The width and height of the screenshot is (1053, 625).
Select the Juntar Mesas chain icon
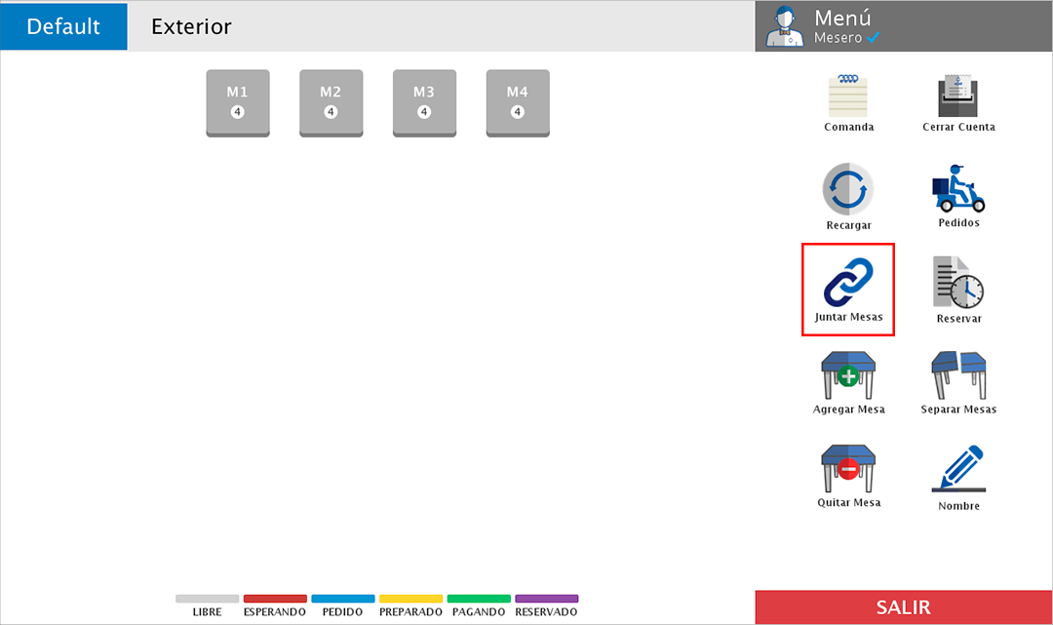(848, 283)
